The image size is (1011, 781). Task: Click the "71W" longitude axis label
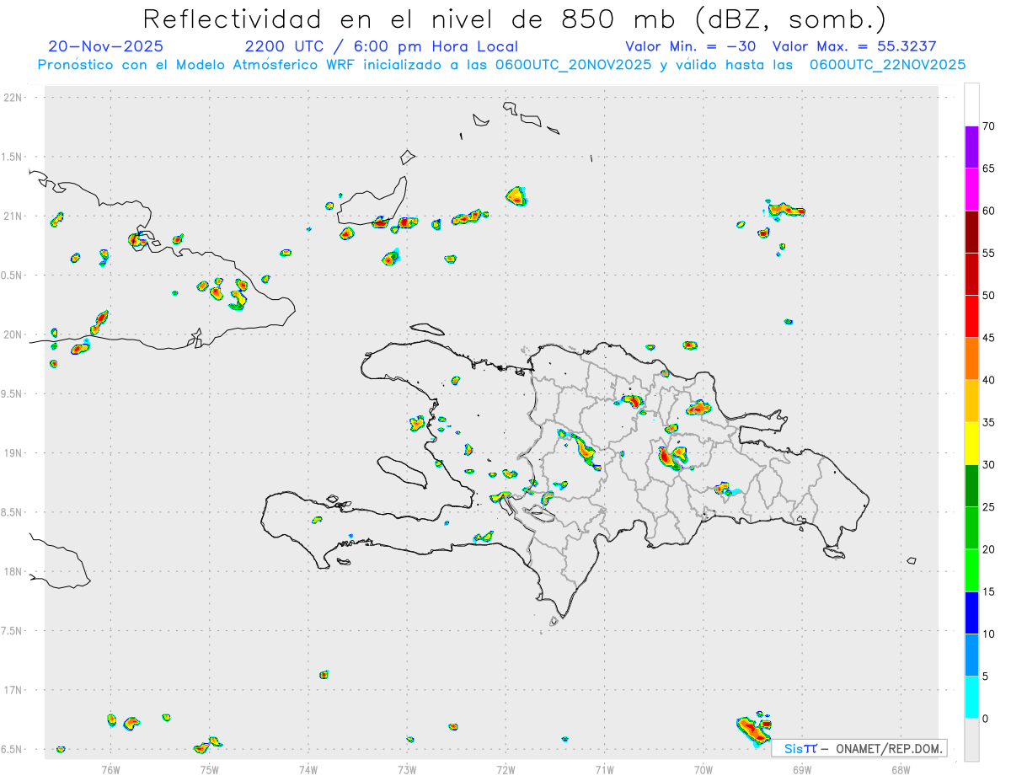click(x=604, y=768)
